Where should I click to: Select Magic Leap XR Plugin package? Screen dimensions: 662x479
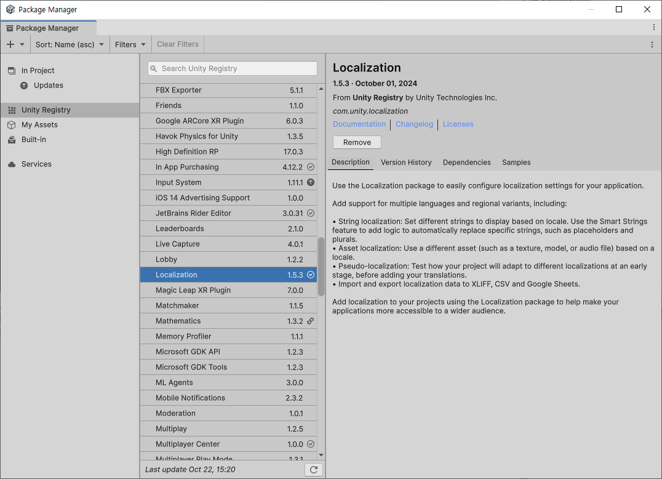coord(228,290)
